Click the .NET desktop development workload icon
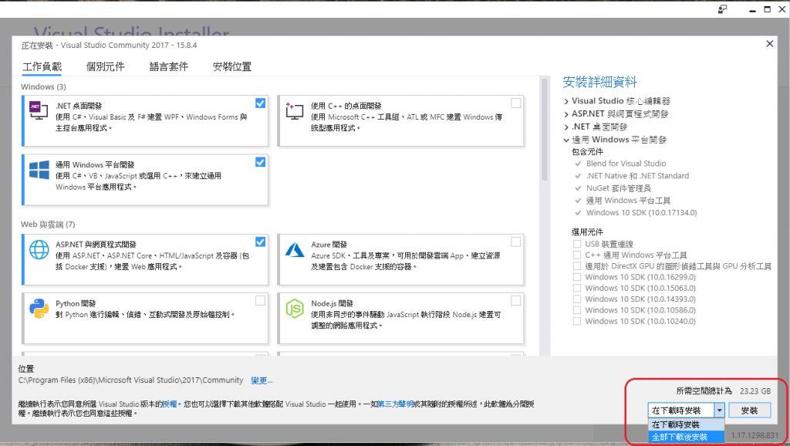This screenshot has width=790, height=446. pos(39,110)
